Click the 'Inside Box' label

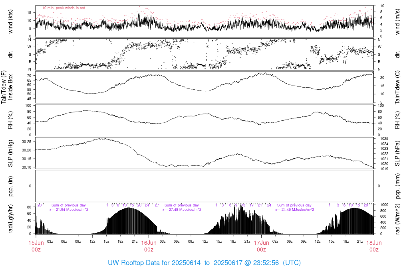coord(10,87)
